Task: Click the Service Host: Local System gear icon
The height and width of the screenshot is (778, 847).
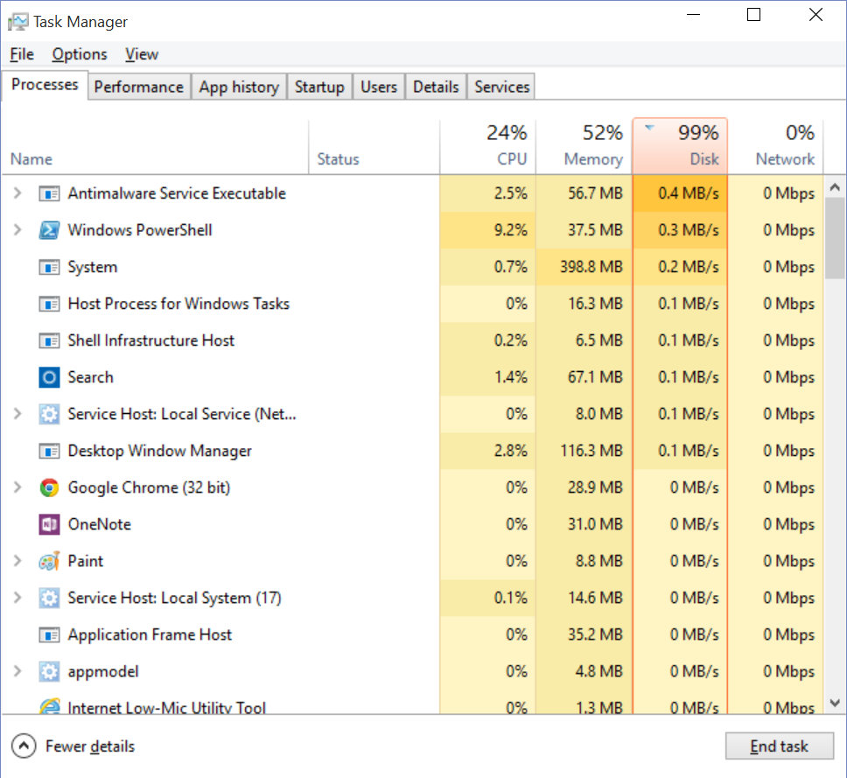Action: click(x=49, y=598)
